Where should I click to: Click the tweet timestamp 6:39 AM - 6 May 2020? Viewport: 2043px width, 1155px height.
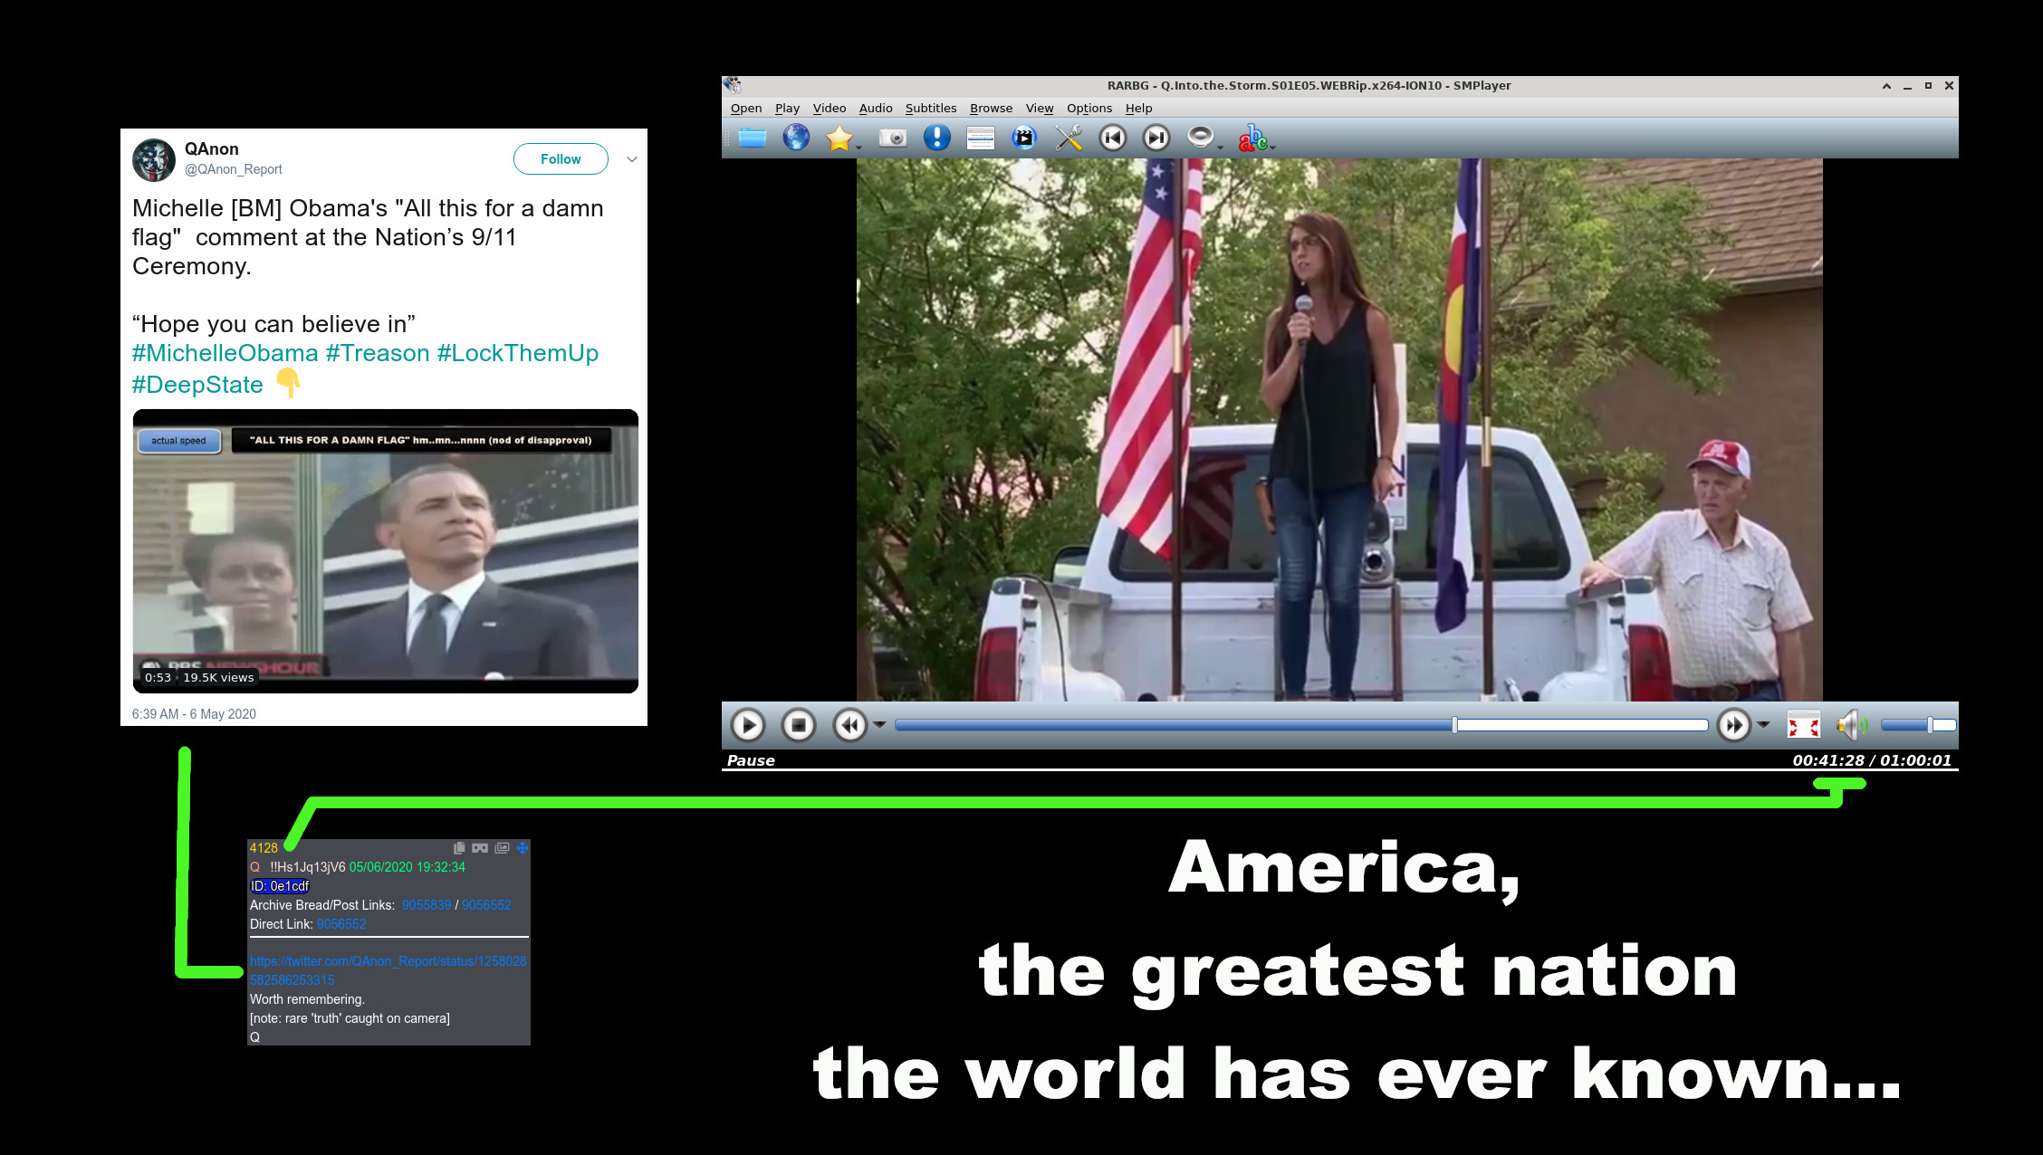click(194, 714)
